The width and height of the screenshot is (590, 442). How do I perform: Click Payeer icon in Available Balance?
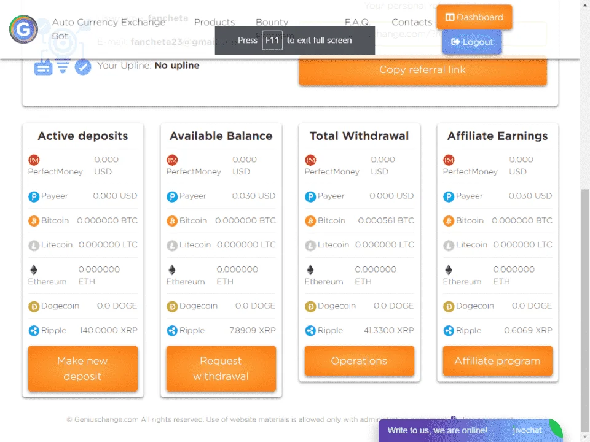[172, 196]
